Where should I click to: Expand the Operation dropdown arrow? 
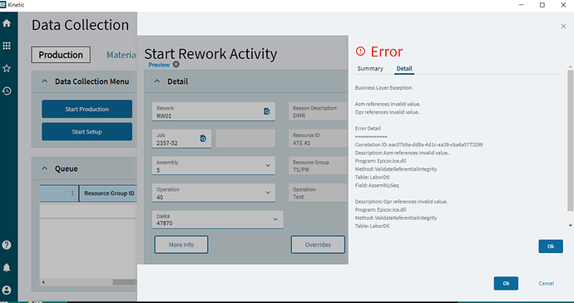pyautogui.click(x=268, y=193)
